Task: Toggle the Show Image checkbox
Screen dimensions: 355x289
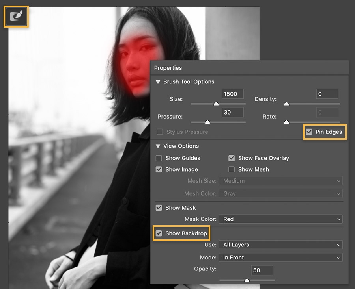Action: coord(159,169)
